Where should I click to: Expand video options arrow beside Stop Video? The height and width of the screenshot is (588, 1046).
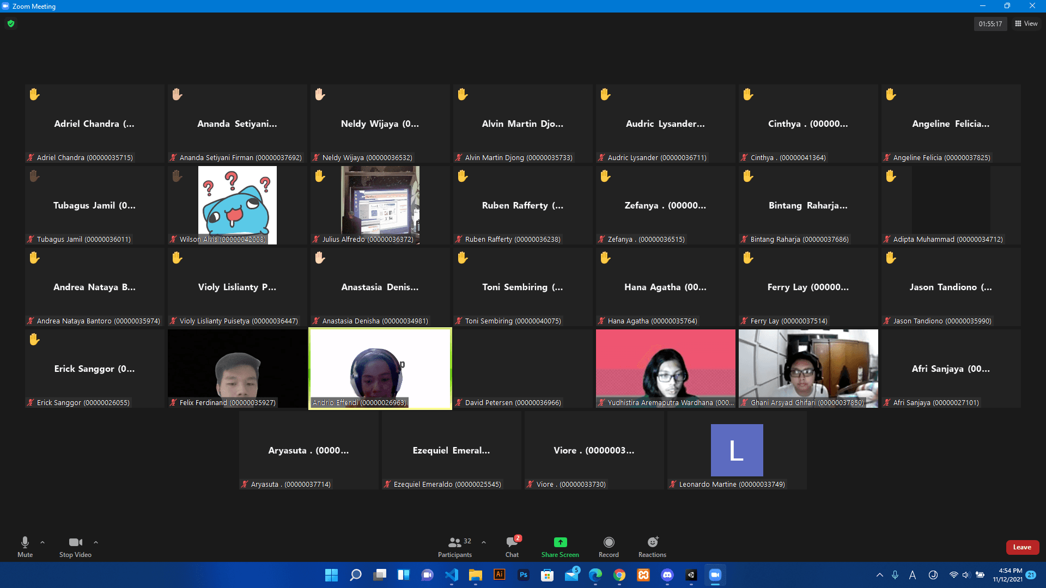tap(96, 542)
